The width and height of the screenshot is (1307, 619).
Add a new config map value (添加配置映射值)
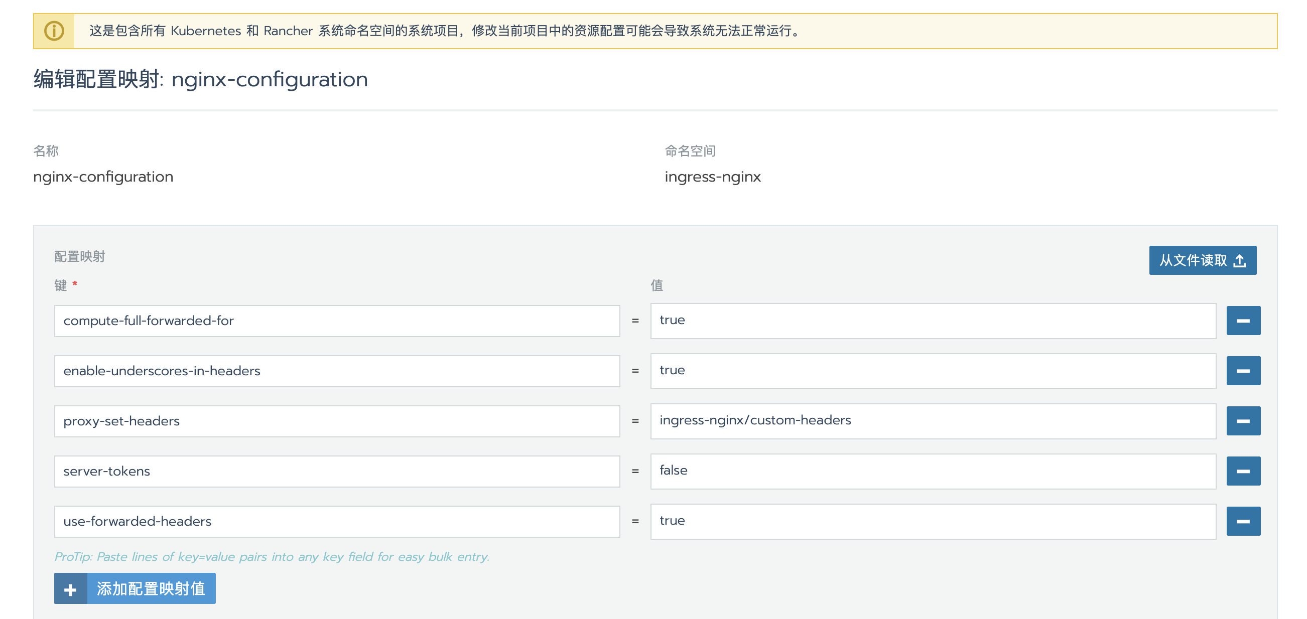click(x=135, y=588)
